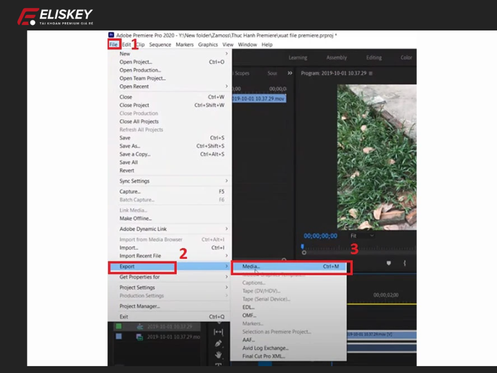
Task: Choose Save As... in the File menu
Action: pyautogui.click(x=129, y=146)
